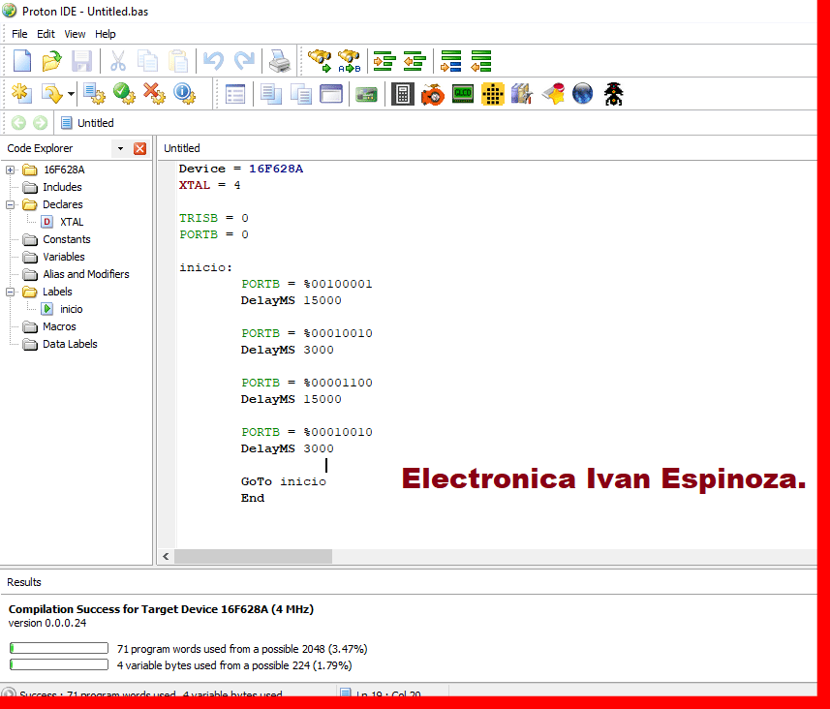This screenshot has height=709, width=830.
Task: Place cursor on the GoTo inicio line
Action: [283, 481]
